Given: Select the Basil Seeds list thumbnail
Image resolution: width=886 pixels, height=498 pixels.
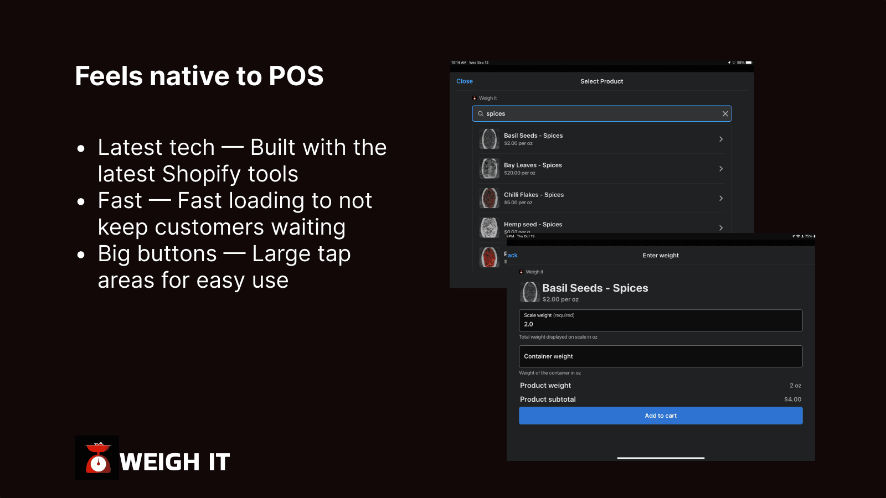Looking at the screenshot, I should pos(490,139).
